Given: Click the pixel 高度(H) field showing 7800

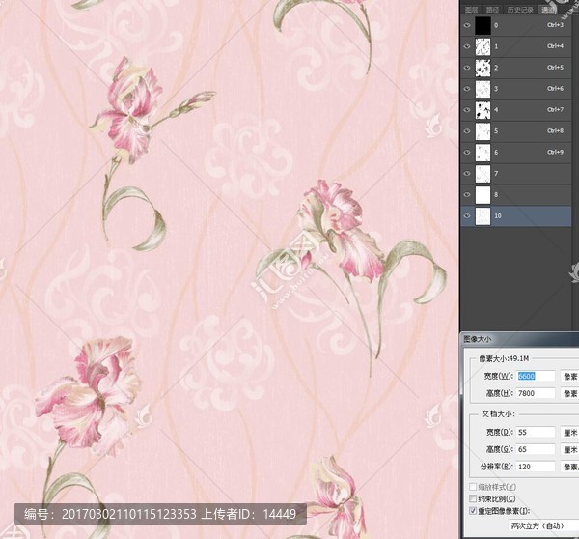Looking at the screenshot, I should pyautogui.click(x=537, y=393).
